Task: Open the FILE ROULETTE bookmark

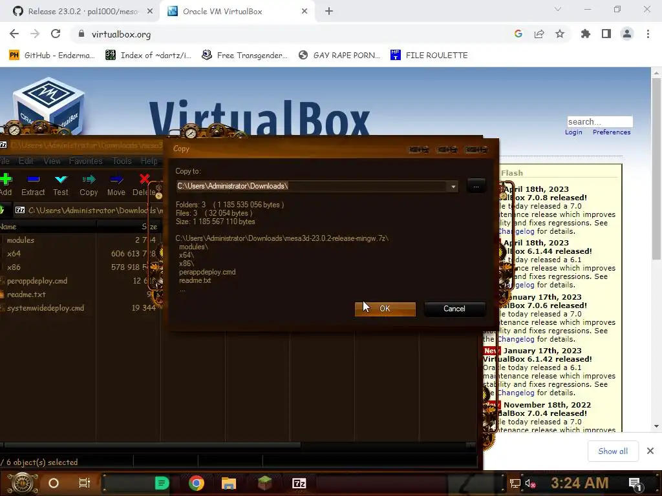Action: pos(429,56)
